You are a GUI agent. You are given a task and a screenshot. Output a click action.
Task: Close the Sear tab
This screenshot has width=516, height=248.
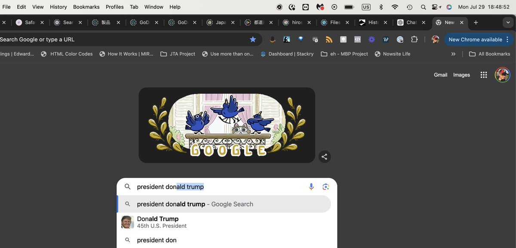[x=80, y=22]
